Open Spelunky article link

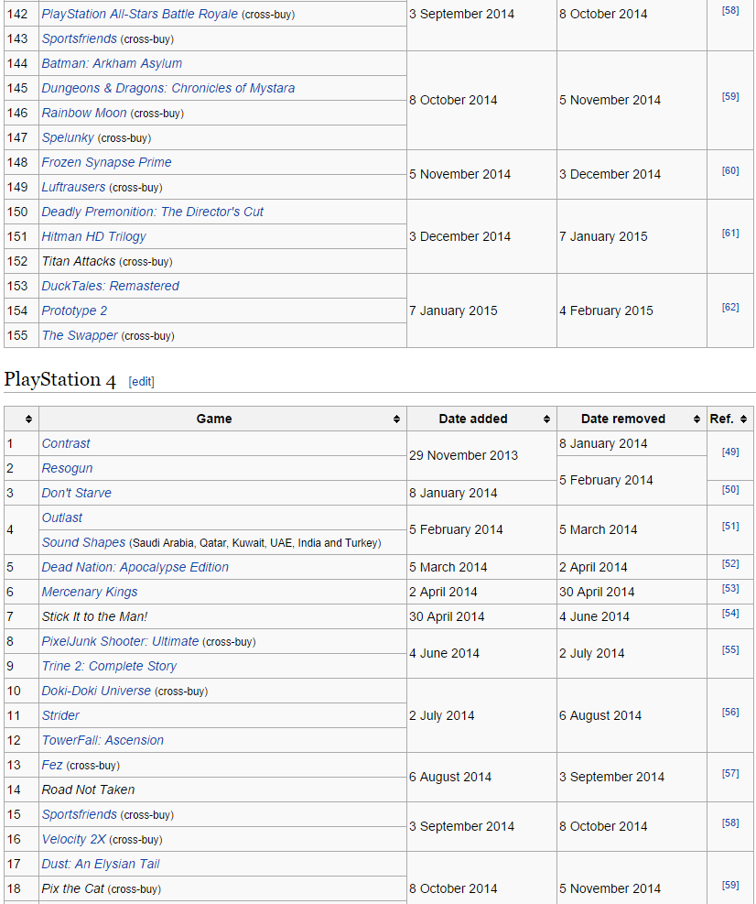click(68, 137)
